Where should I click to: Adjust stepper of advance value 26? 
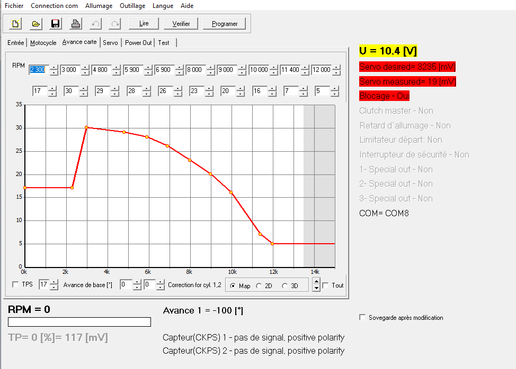(177, 91)
